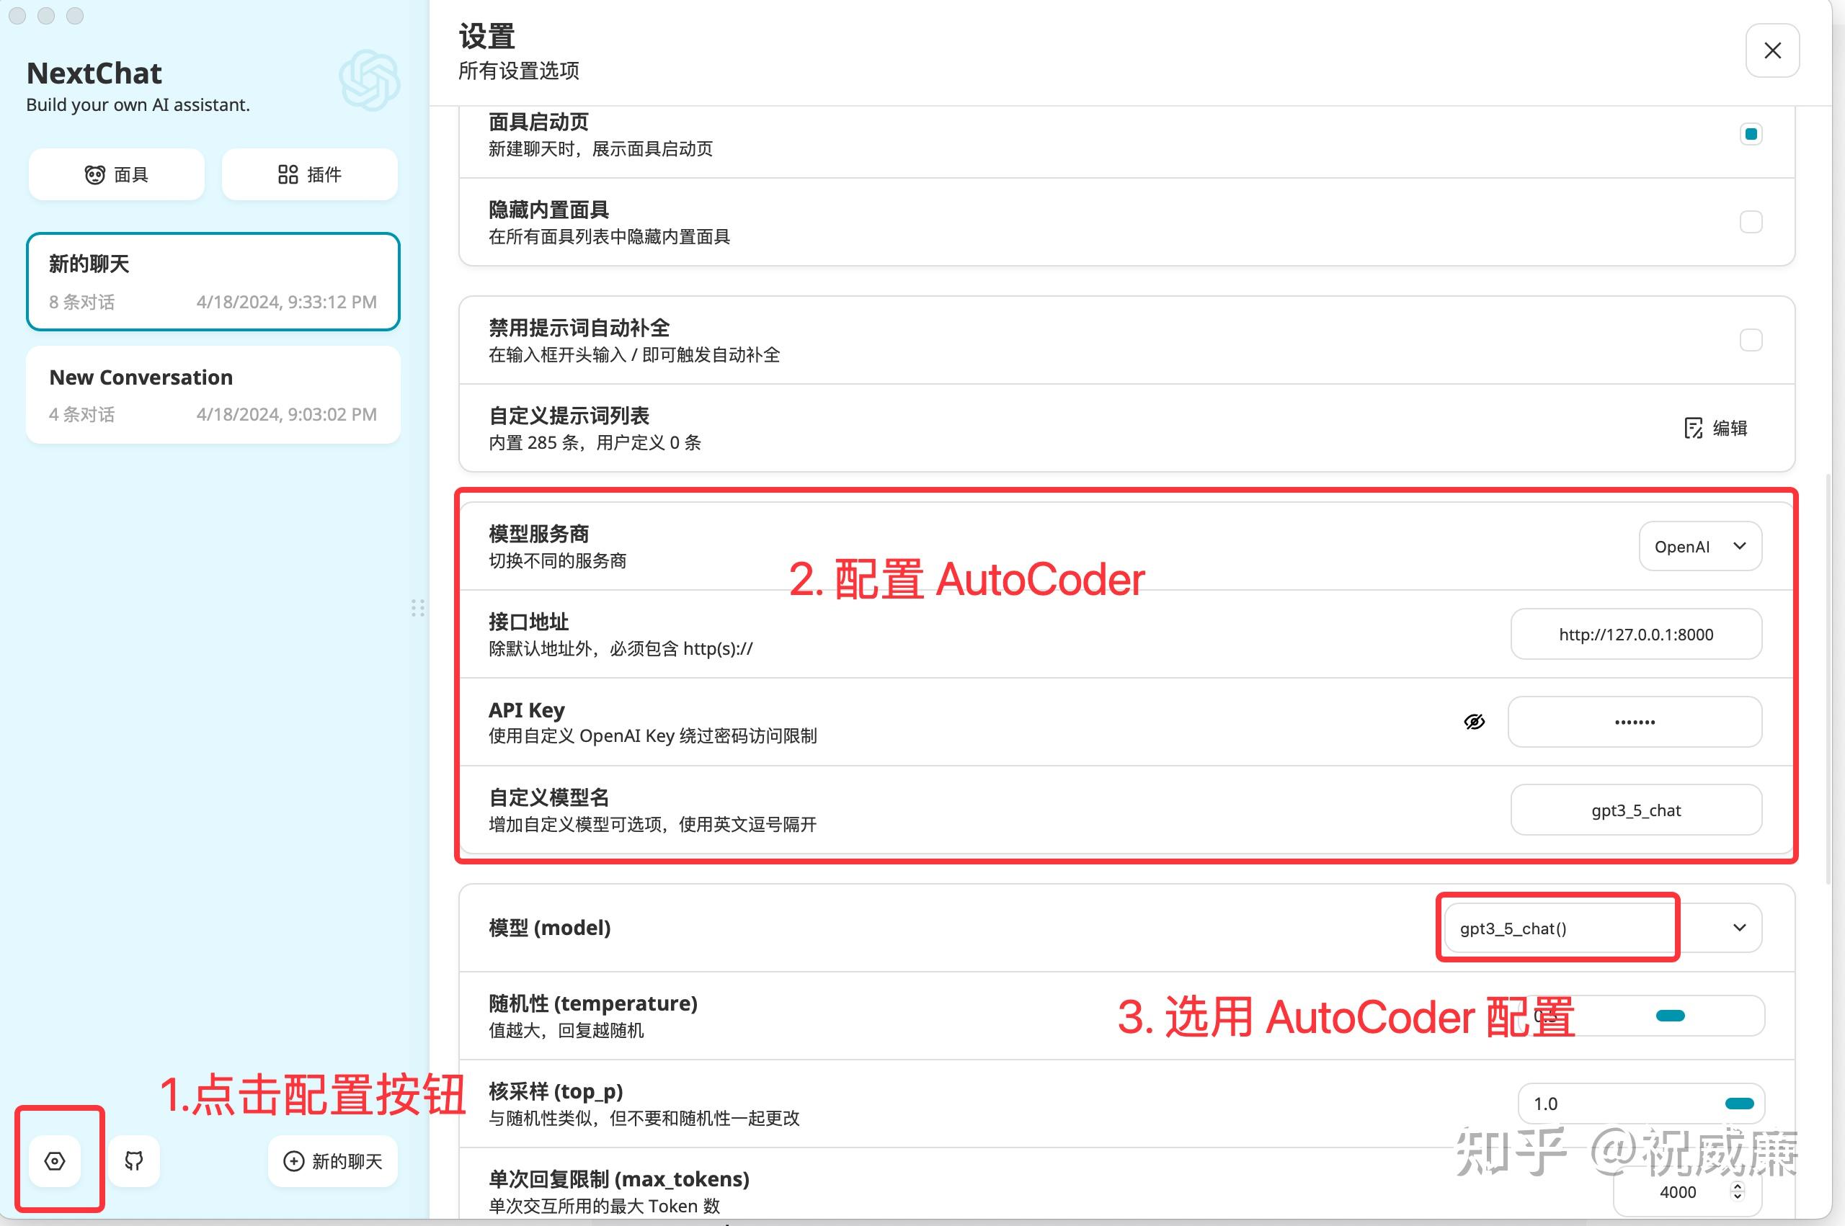Click the settings gear button

click(x=55, y=1161)
